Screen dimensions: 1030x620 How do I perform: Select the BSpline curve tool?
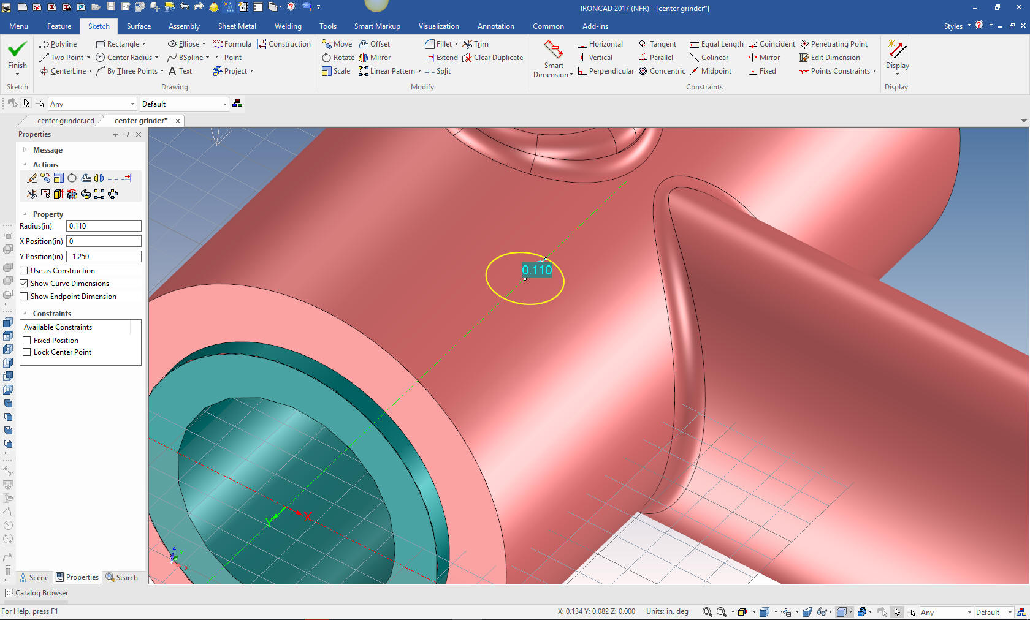pos(188,58)
